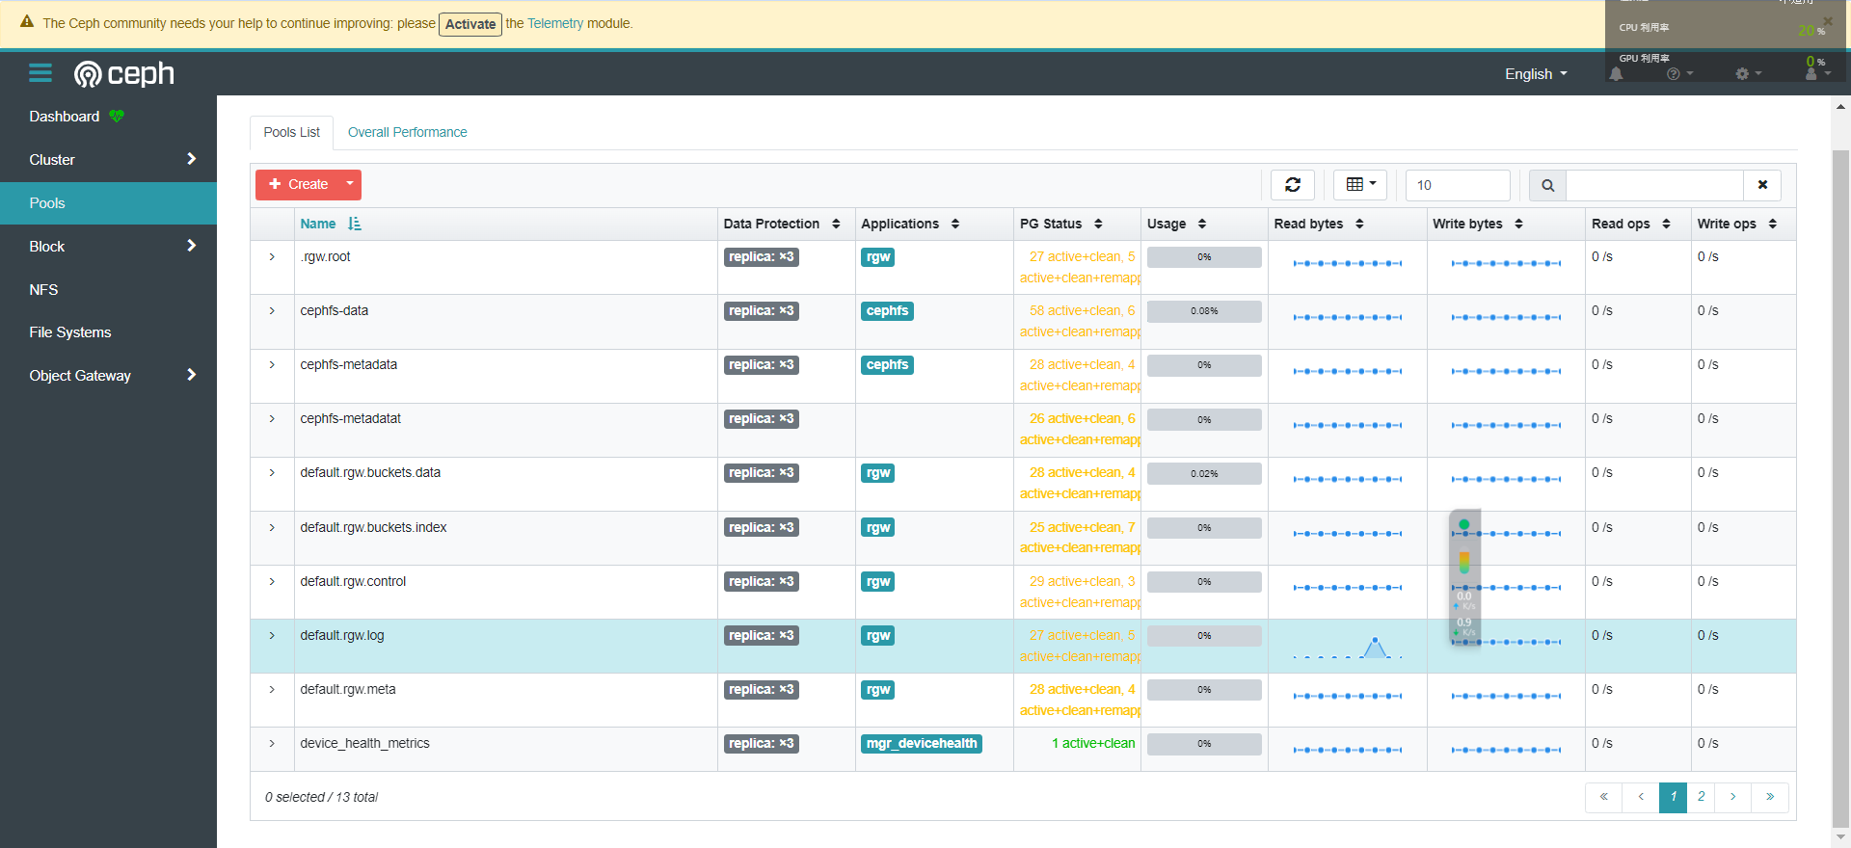
Task: Click the default.rgw.meta pool name
Action: 348,690
